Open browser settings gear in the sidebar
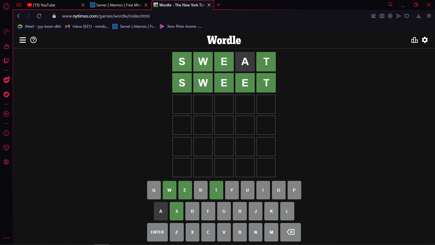 coord(6,162)
